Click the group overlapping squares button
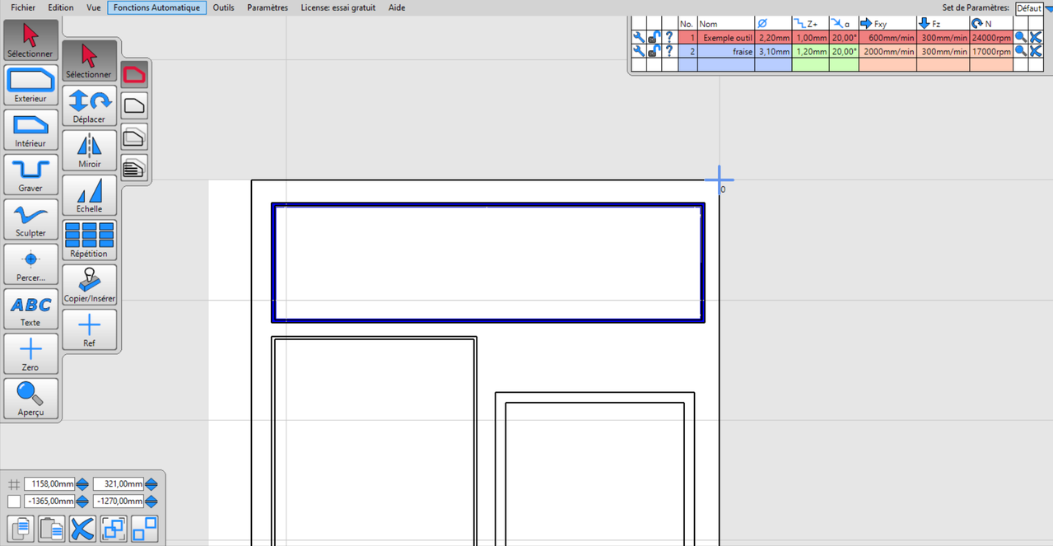Viewport: 1053px width, 546px height. click(x=114, y=529)
